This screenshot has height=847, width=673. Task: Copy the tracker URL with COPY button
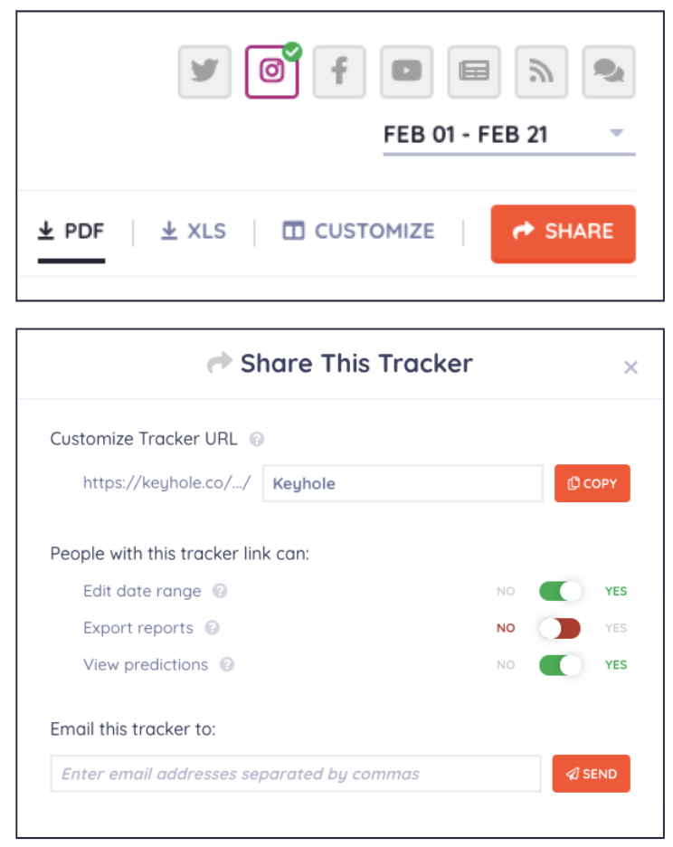pyautogui.click(x=592, y=483)
